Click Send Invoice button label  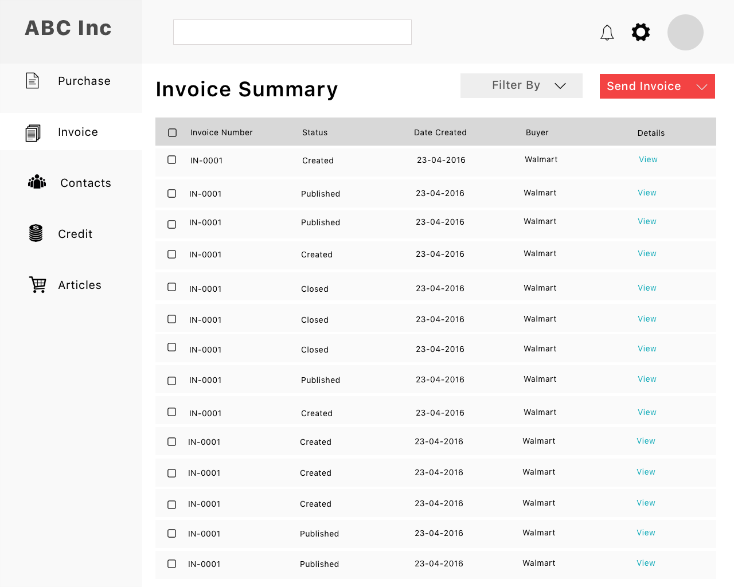(x=644, y=86)
